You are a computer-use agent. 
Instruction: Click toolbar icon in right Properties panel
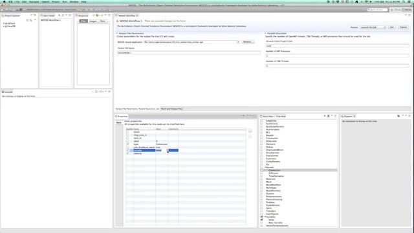(x=398, y=116)
